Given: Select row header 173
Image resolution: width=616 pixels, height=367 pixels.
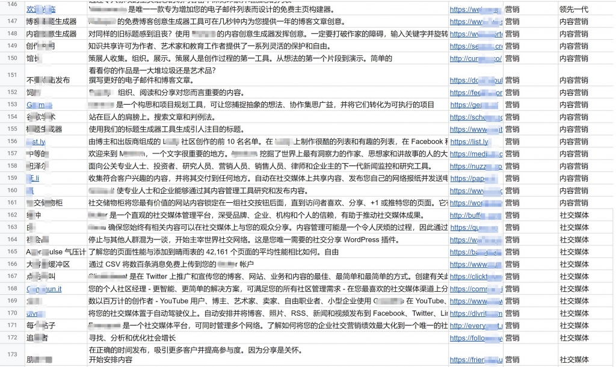Looking at the screenshot, I should (x=13, y=354).
